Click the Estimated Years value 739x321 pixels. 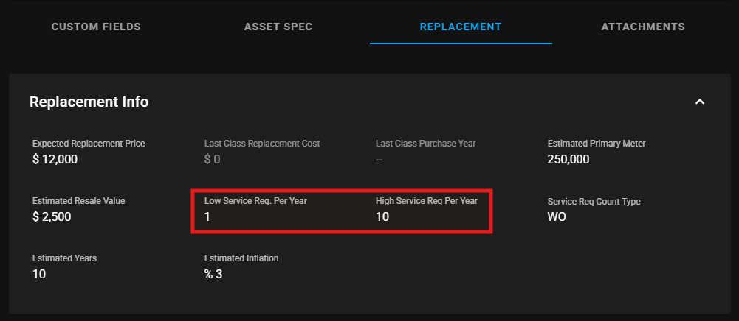(39, 274)
